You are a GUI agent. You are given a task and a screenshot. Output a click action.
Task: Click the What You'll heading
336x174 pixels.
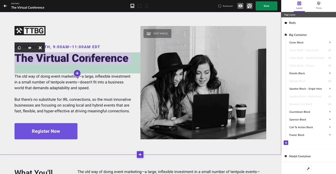33,172
